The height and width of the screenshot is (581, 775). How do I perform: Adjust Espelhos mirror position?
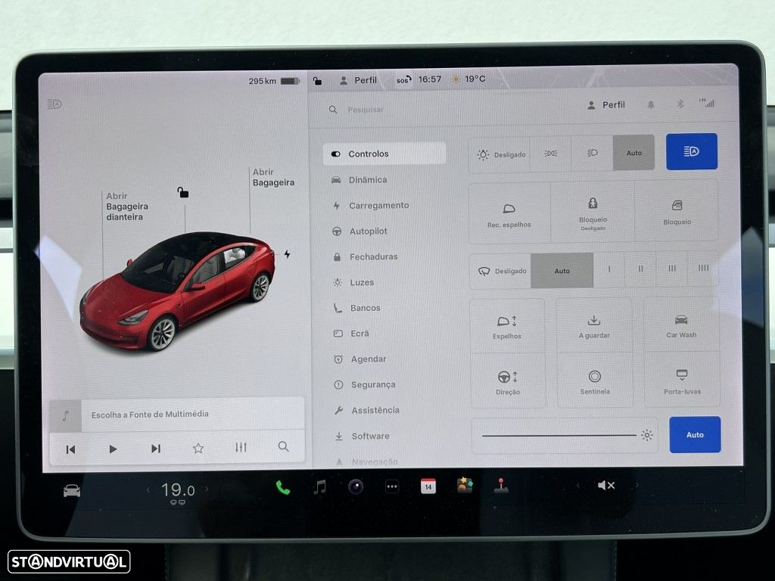click(x=507, y=327)
